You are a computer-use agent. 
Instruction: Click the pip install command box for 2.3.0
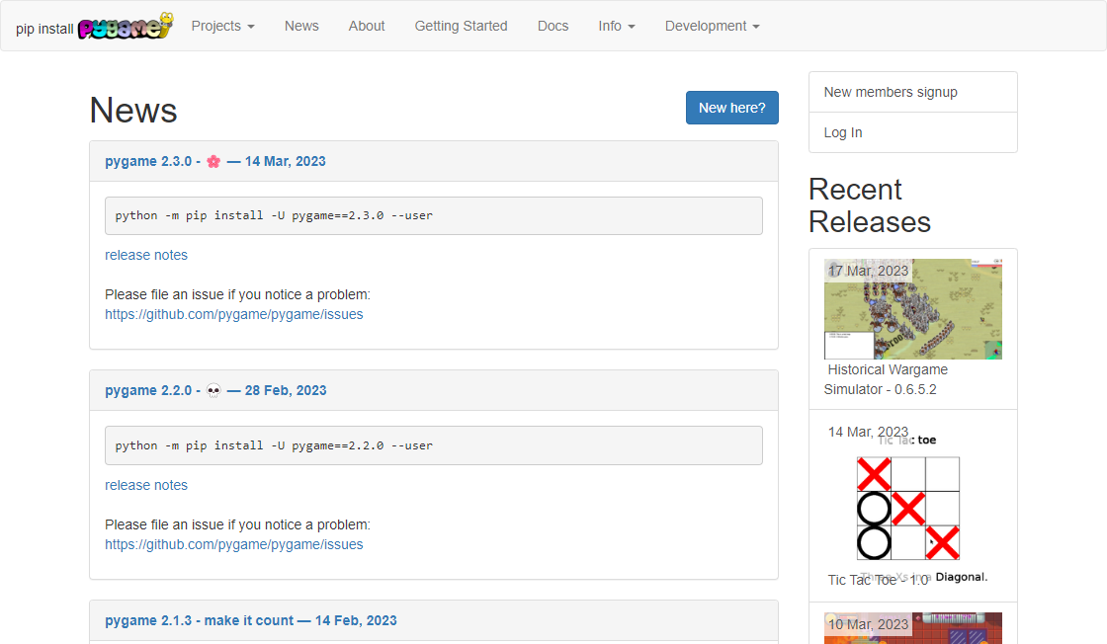pos(433,215)
